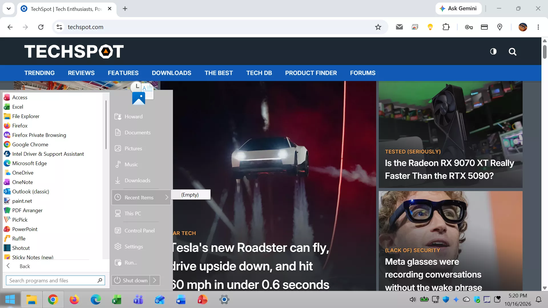Toggle TechSpot dark mode contrast icon
Image resolution: width=548 pixels, height=308 pixels.
[x=493, y=51]
